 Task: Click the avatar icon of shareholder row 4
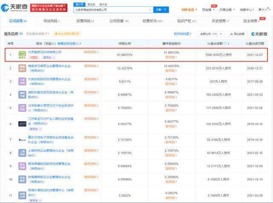pyautogui.click(x=22, y=95)
